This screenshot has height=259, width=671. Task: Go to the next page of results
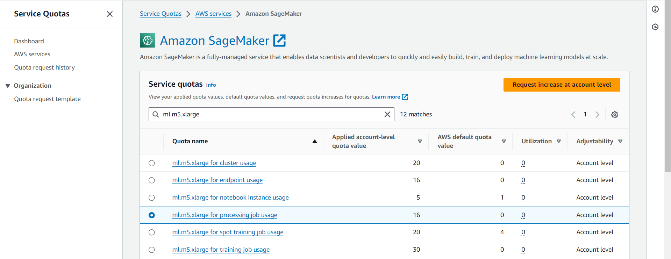click(x=597, y=115)
